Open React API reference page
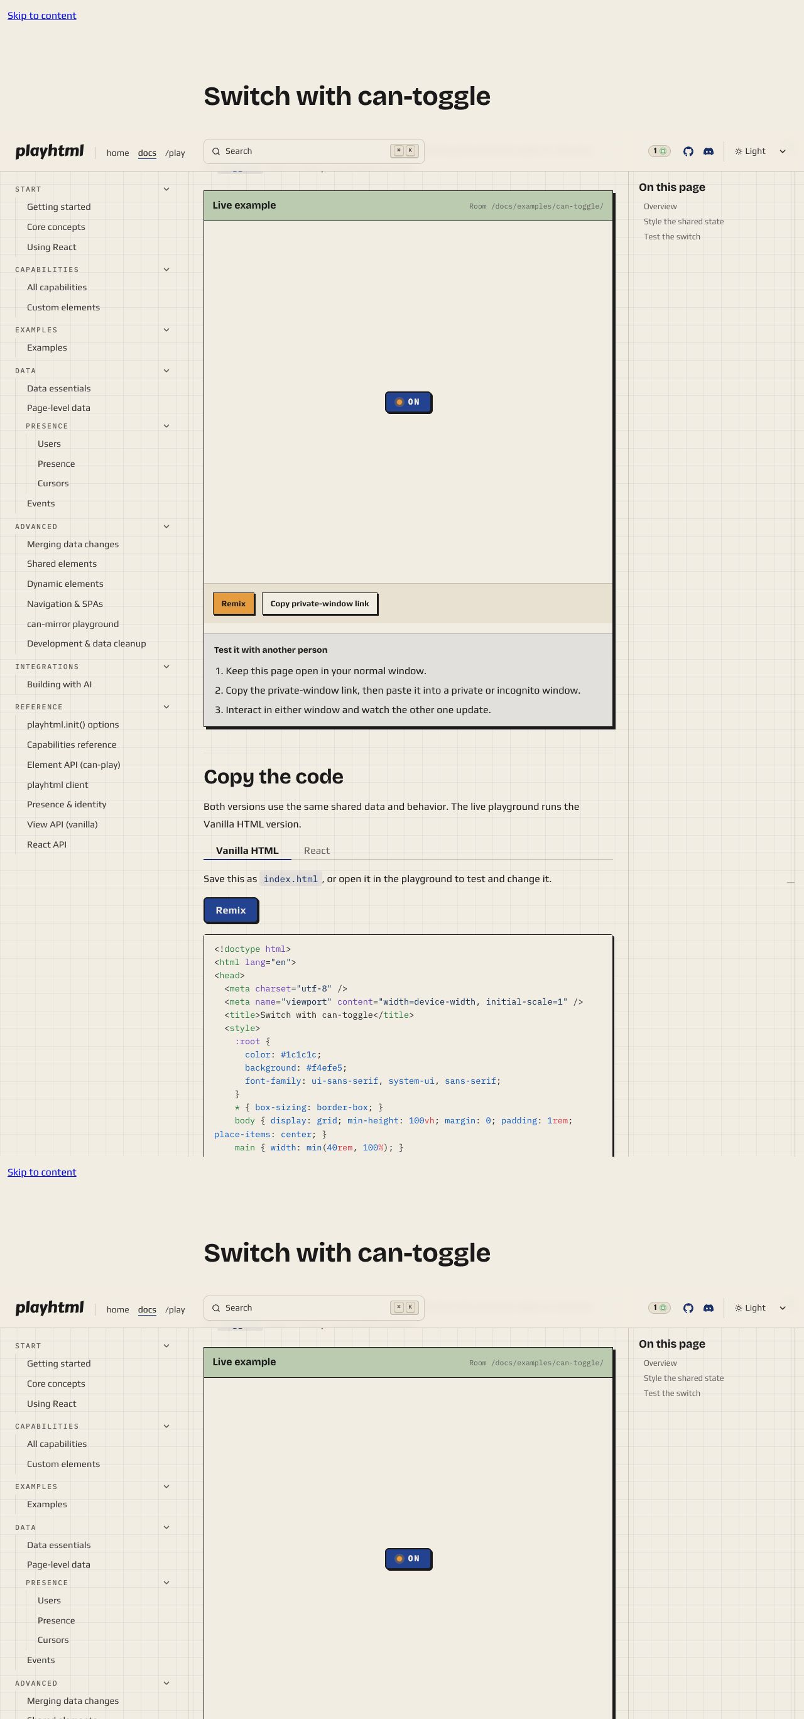Screen dimensions: 804x1719 (46, 844)
